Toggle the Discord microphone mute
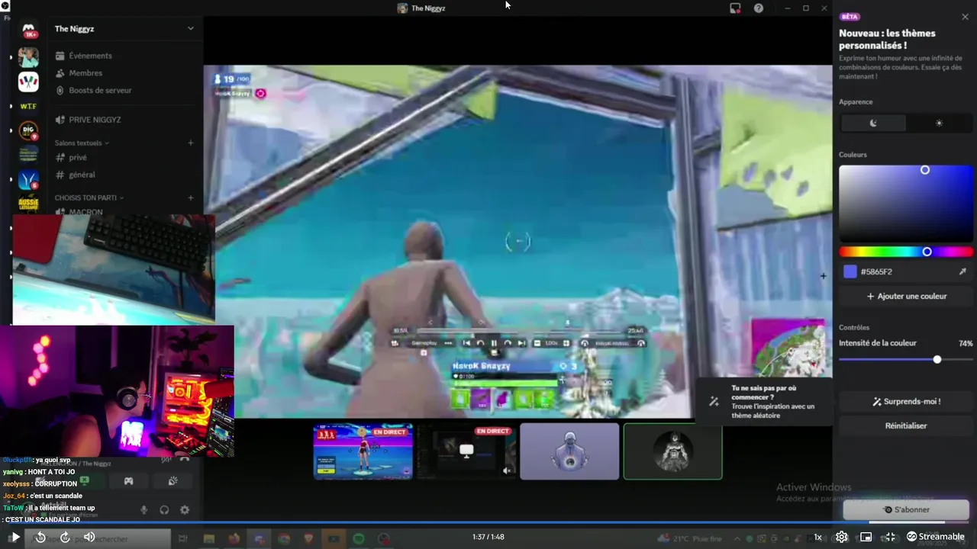The height and width of the screenshot is (549, 977). [143, 509]
